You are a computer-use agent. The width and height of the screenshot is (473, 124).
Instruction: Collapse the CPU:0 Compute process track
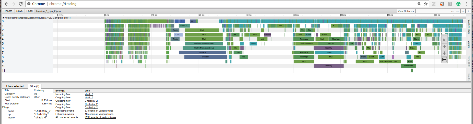(3, 18)
